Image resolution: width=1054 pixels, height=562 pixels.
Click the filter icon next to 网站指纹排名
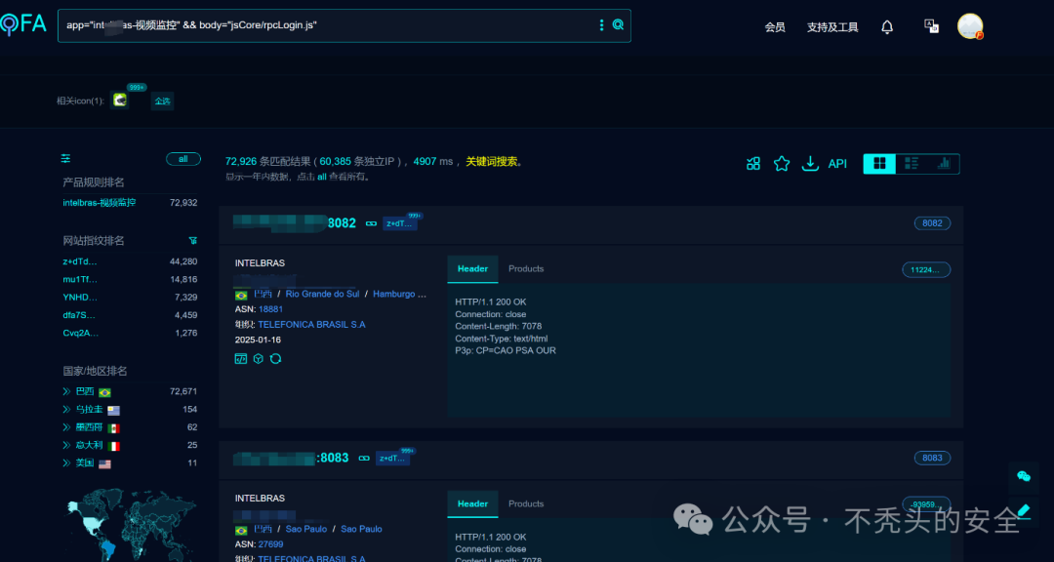(193, 241)
